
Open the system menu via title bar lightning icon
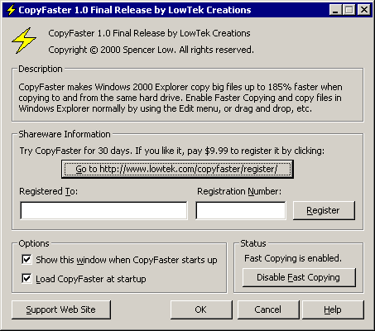click(x=11, y=10)
